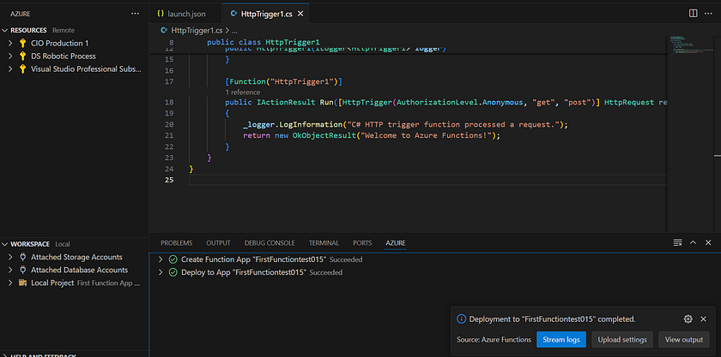721x357 pixels.
Task: Dismiss the deployment completed notification
Action: (704, 318)
